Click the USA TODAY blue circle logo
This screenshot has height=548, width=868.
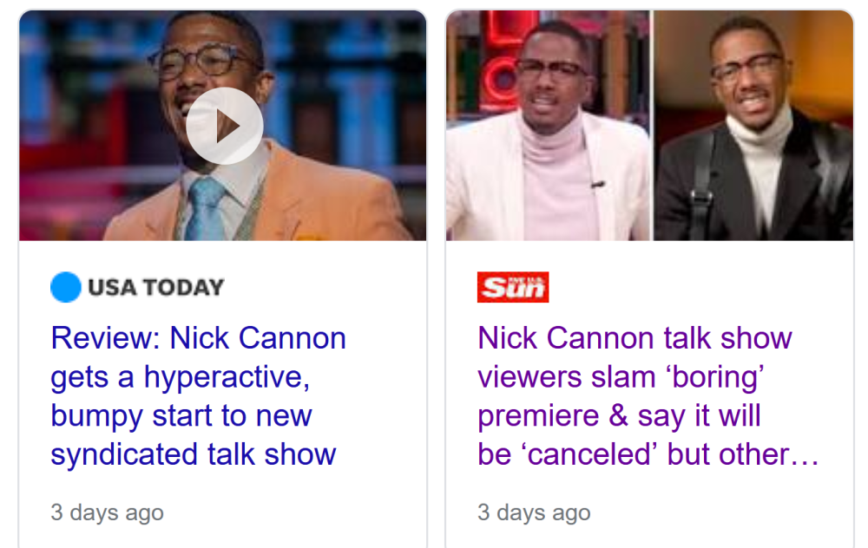tap(66, 287)
